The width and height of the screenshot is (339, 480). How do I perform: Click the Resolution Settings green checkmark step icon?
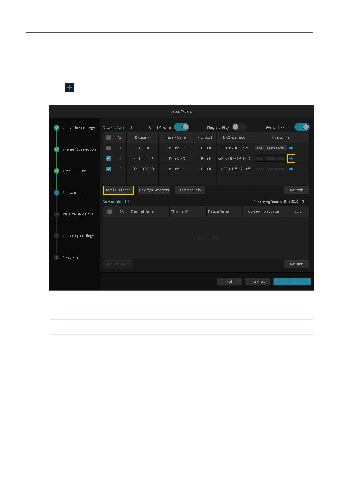57,128
